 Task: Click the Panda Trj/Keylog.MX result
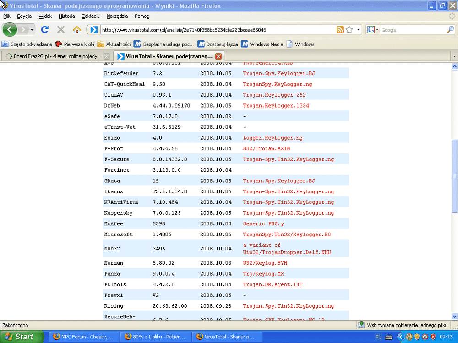tap(263, 274)
